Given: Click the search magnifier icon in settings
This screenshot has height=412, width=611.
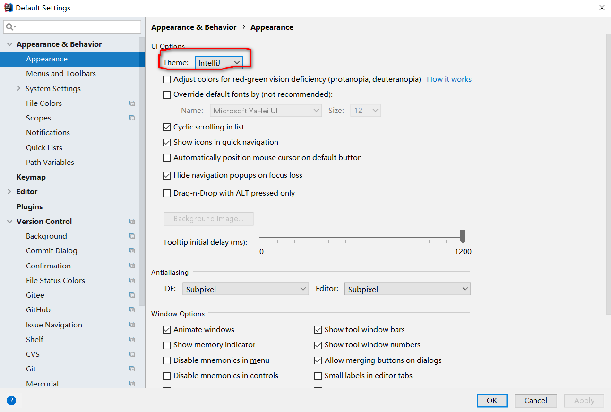Looking at the screenshot, I should 10,27.
